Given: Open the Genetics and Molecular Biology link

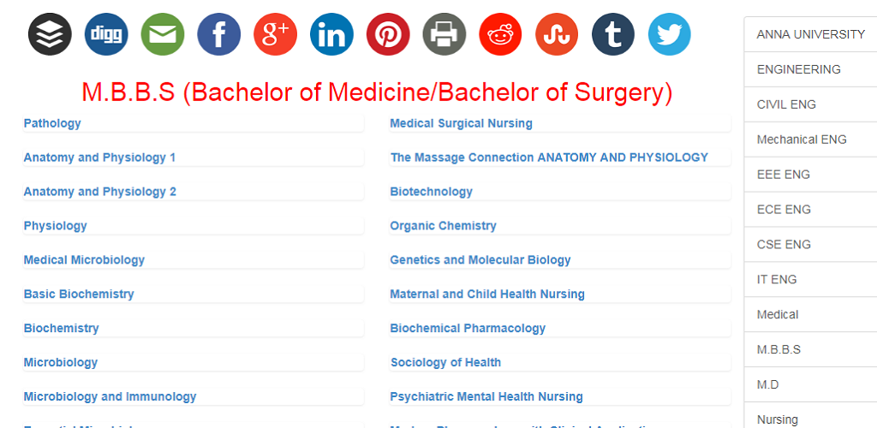Looking at the screenshot, I should [480, 260].
